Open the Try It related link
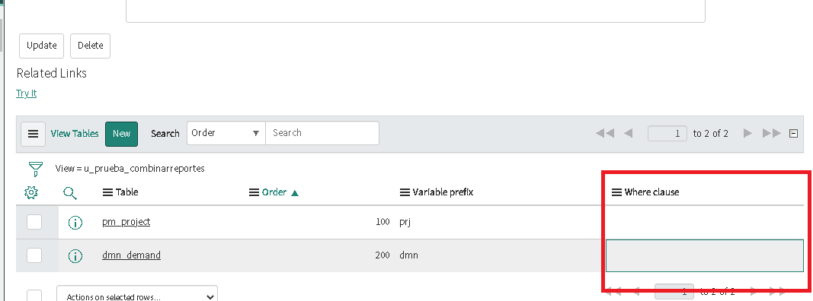The height and width of the screenshot is (301, 813). pos(27,93)
